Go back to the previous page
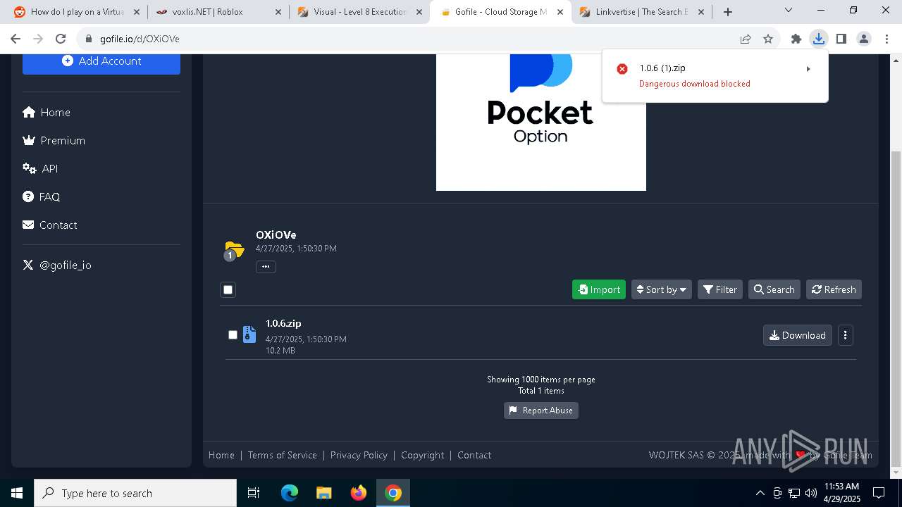The width and height of the screenshot is (902, 507). coord(16,39)
